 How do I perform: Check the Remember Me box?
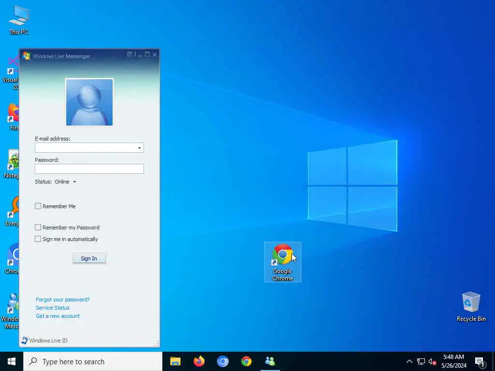point(38,206)
